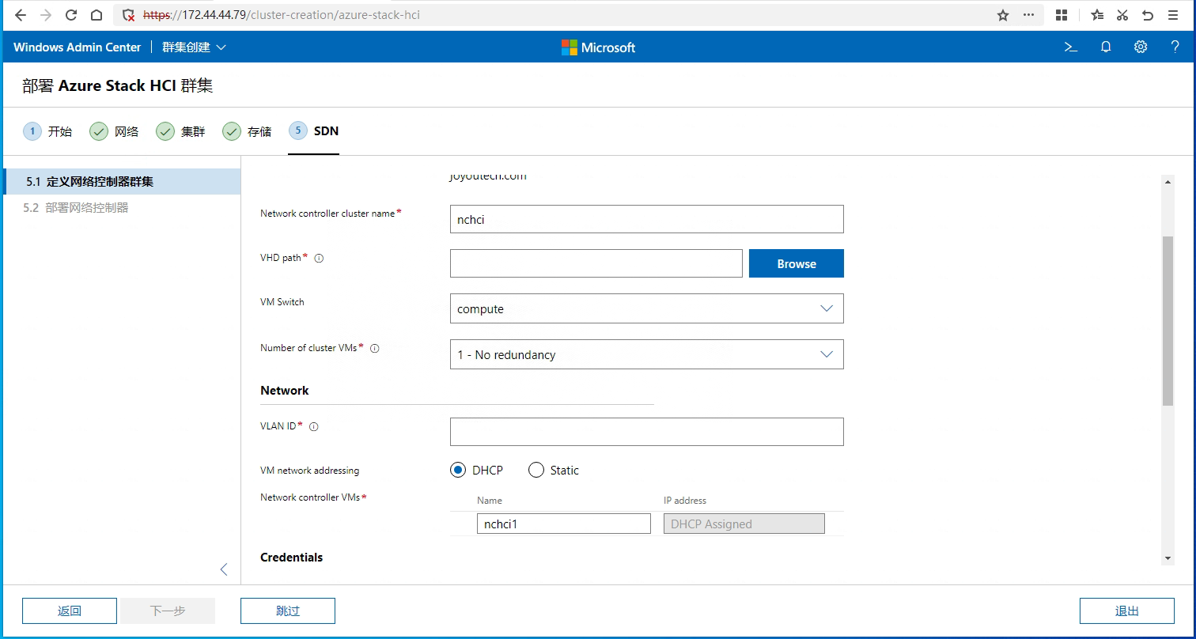Show Number of cluster VMs info icon
Screen dimensions: 1196x639
(375, 348)
